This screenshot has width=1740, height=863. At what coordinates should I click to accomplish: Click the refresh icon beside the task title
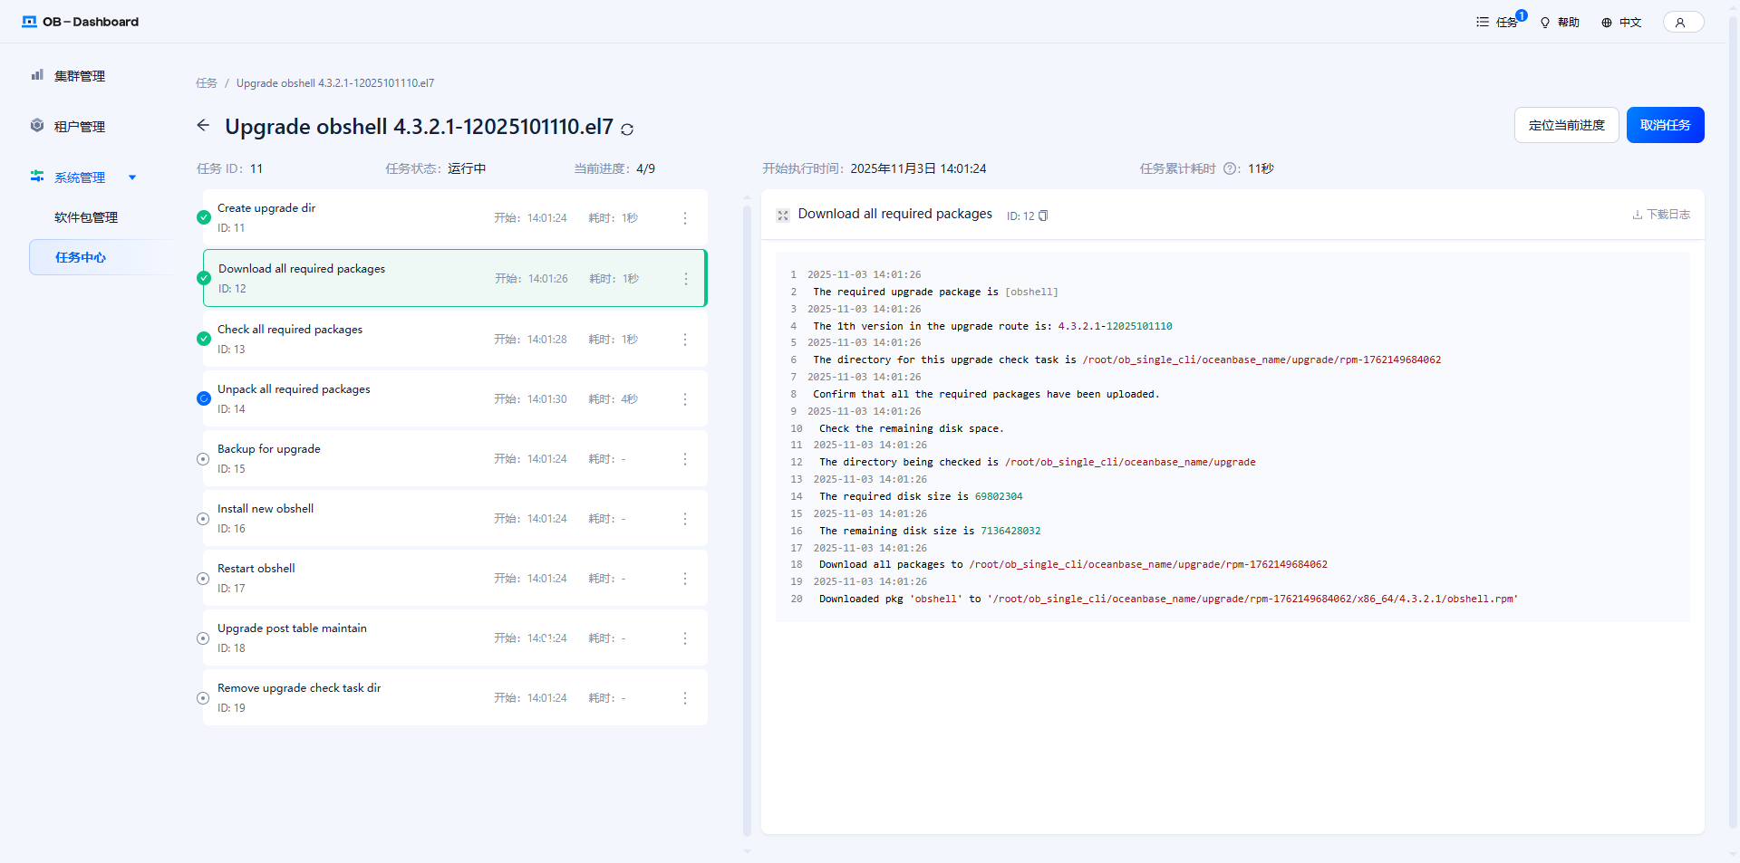(627, 129)
